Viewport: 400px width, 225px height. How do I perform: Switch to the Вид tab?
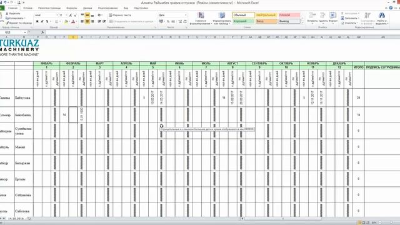pyautogui.click(x=126, y=8)
